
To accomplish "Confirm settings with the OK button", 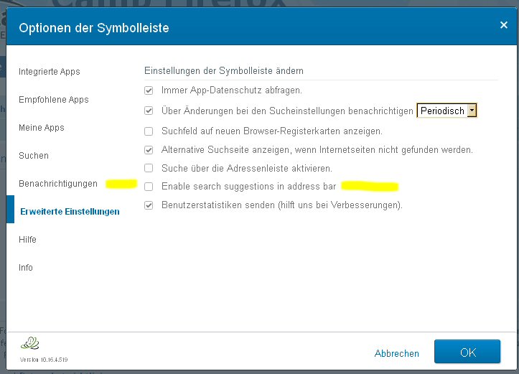I will (467, 352).
